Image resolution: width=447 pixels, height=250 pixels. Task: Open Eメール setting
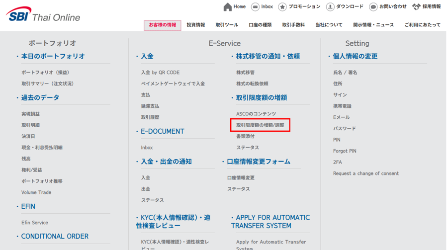(342, 117)
